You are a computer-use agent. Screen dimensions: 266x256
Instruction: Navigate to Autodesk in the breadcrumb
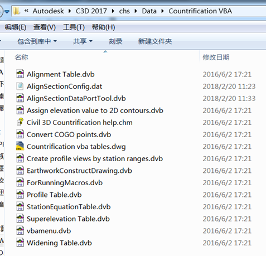click(48, 11)
